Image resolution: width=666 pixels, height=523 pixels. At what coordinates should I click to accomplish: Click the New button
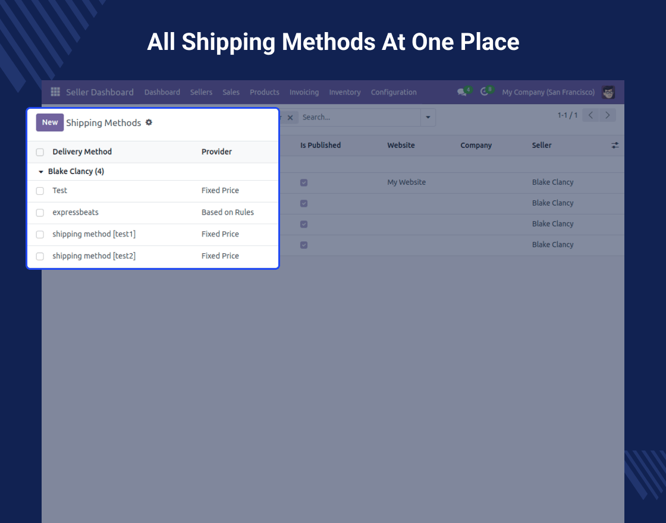[50, 122]
